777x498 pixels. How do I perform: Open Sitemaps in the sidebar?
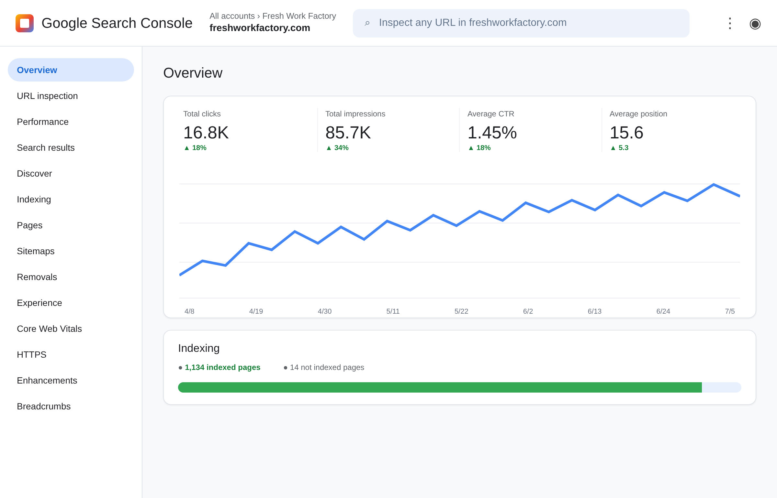pos(71,251)
